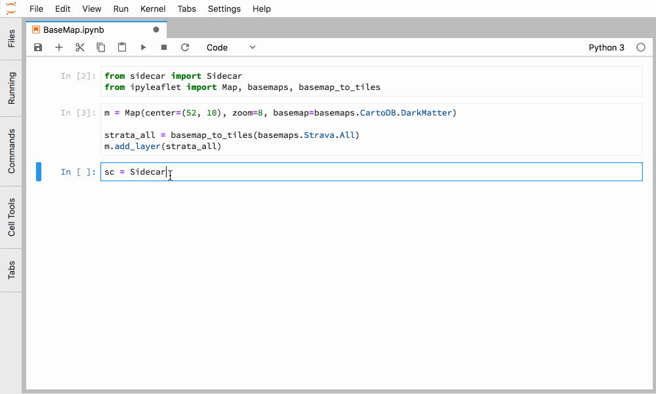
Task: Open the File menu
Action: [x=36, y=9]
